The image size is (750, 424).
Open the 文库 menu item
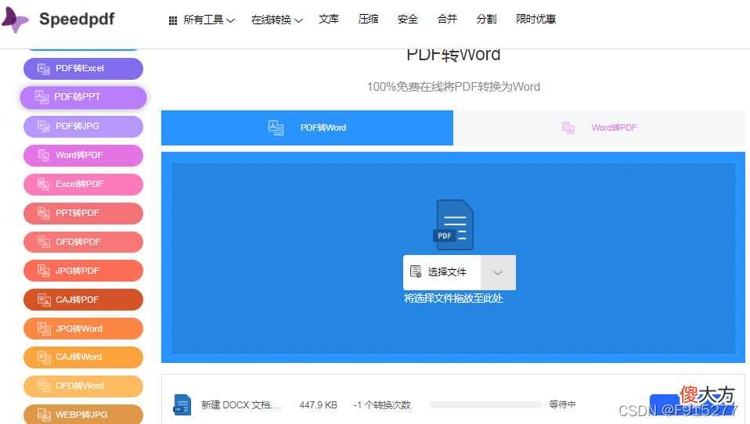(329, 19)
